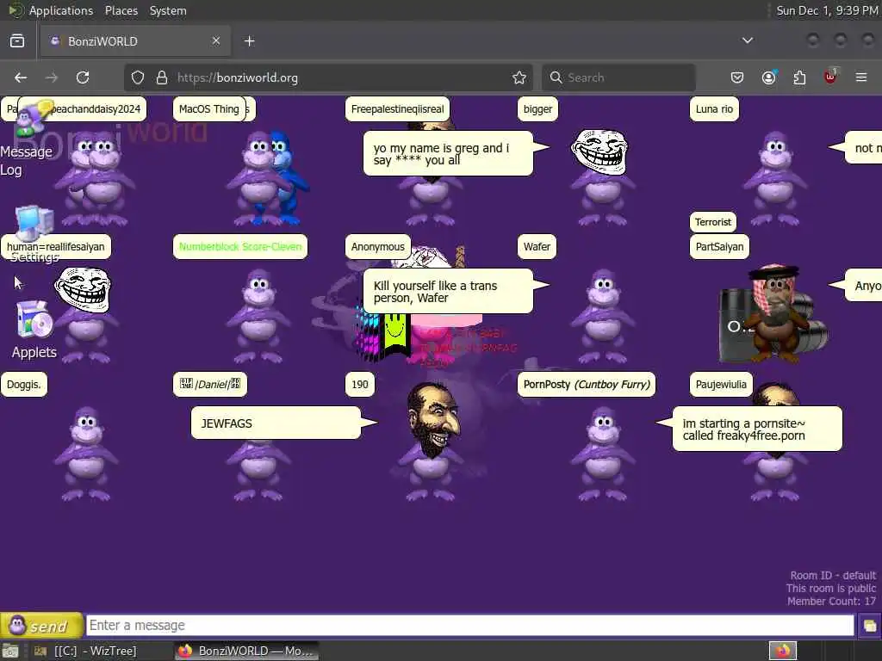The height and width of the screenshot is (661, 882).
Task: Click the icon right of message field
Action: pyautogui.click(x=869, y=626)
